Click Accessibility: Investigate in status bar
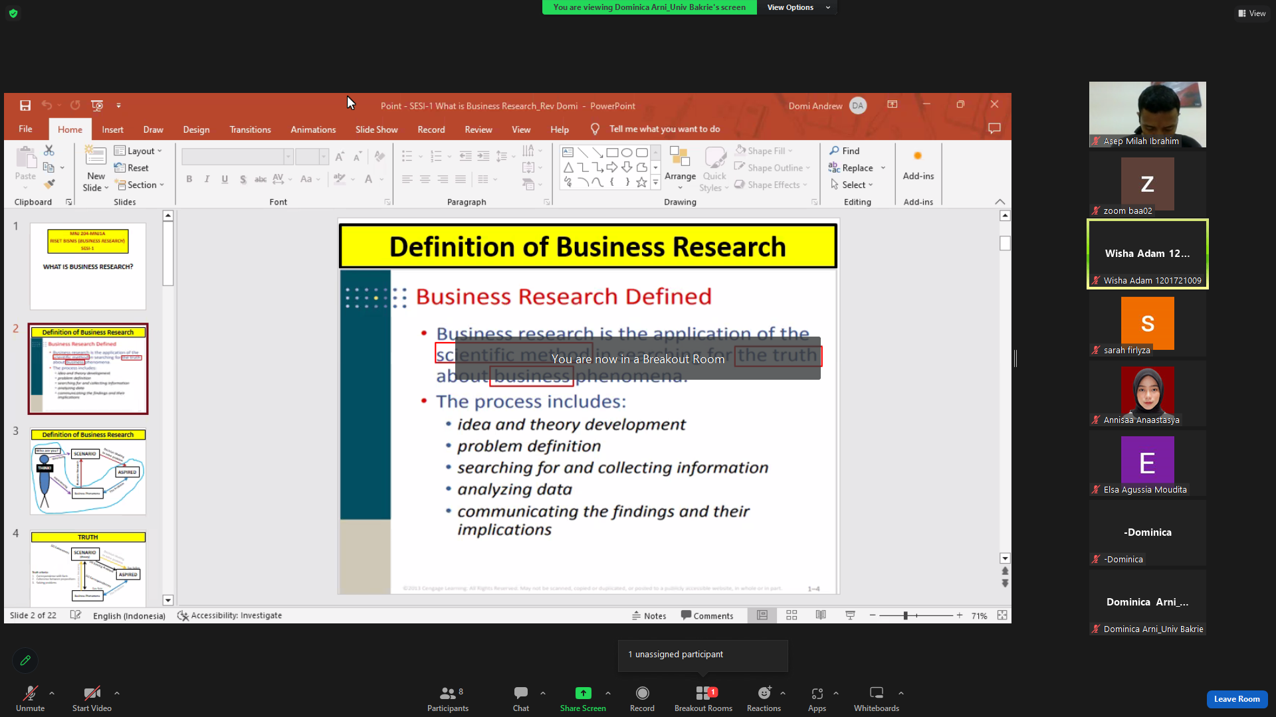The image size is (1276, 717). (x=230, y=615)
